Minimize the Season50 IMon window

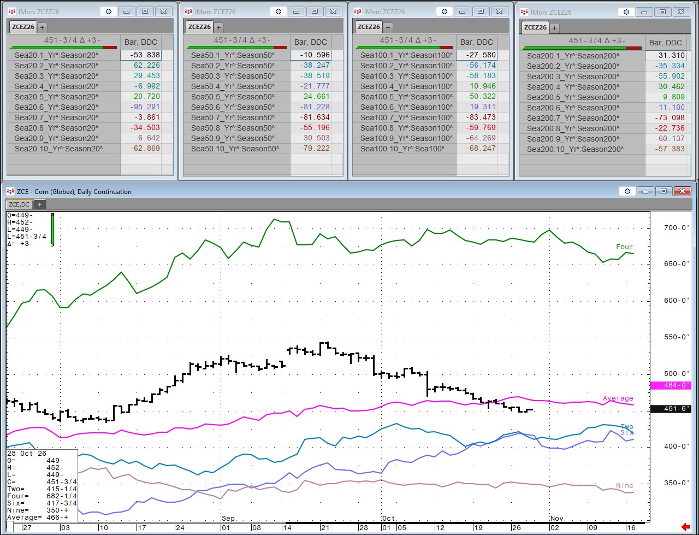click(x=297, y=11)
